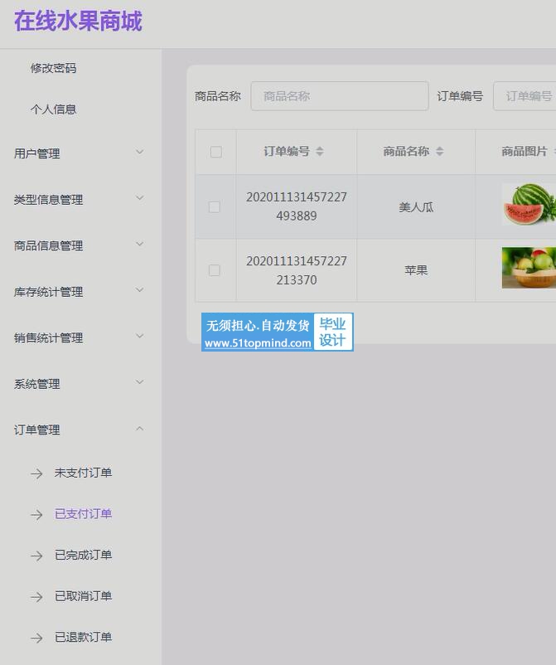Screen dimensions: 556x665
Task: Click the 库存统计管理 menu label
Action: tap(48, 292)
